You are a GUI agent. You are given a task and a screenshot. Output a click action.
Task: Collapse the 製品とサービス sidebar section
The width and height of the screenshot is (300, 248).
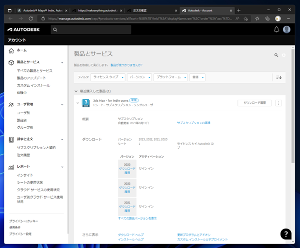coord(62,62)
